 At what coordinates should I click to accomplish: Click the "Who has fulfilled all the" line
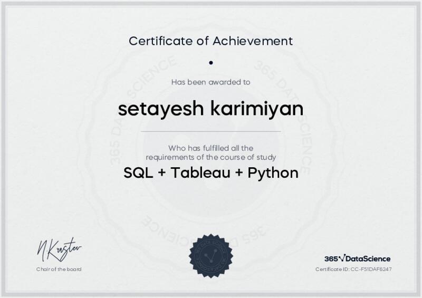tap(211, 148)
